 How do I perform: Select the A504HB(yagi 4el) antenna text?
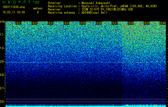click(x=94, y=13)
